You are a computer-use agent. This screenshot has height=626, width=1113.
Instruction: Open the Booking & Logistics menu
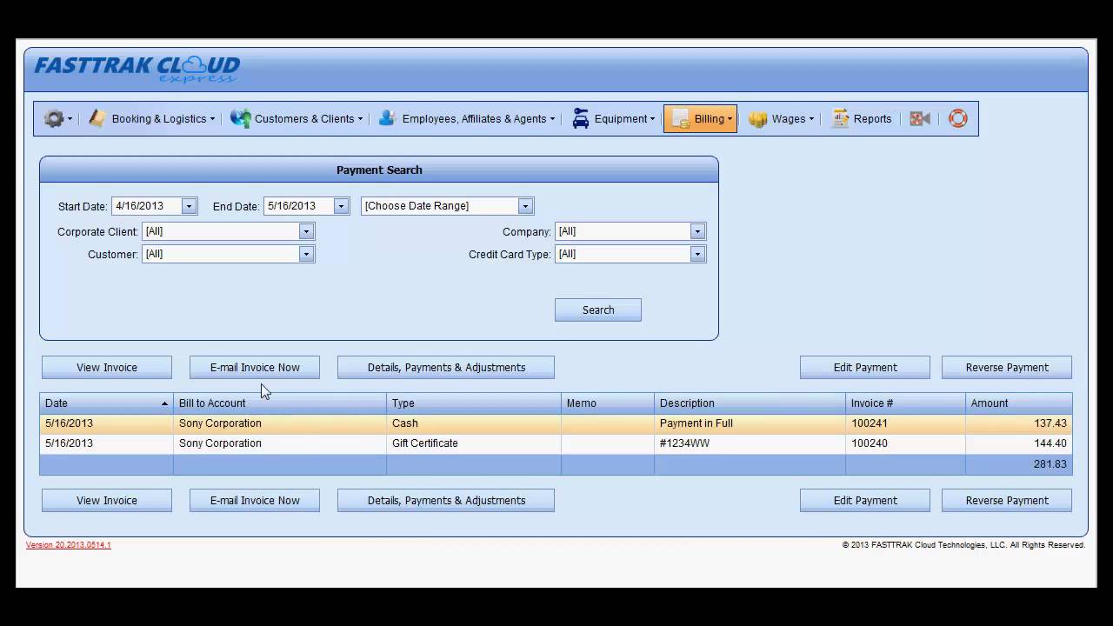(x=151, y=119)
